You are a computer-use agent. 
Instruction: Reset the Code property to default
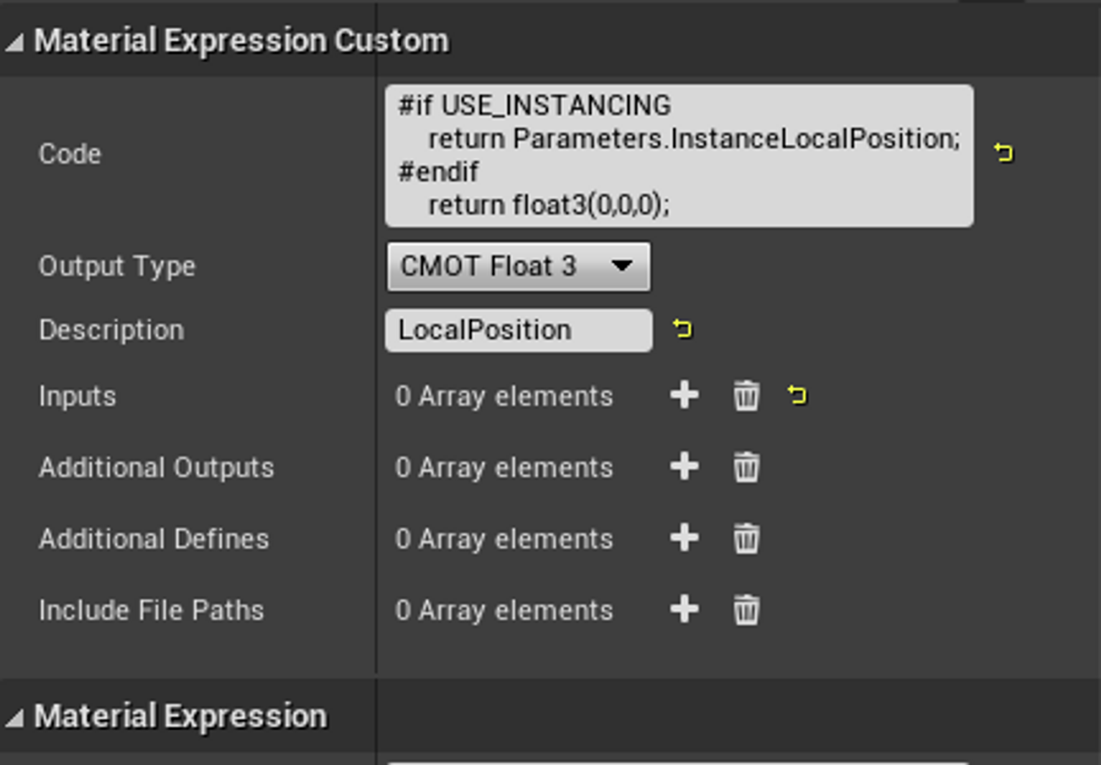pyautogui.click(x=1004, y=153)
